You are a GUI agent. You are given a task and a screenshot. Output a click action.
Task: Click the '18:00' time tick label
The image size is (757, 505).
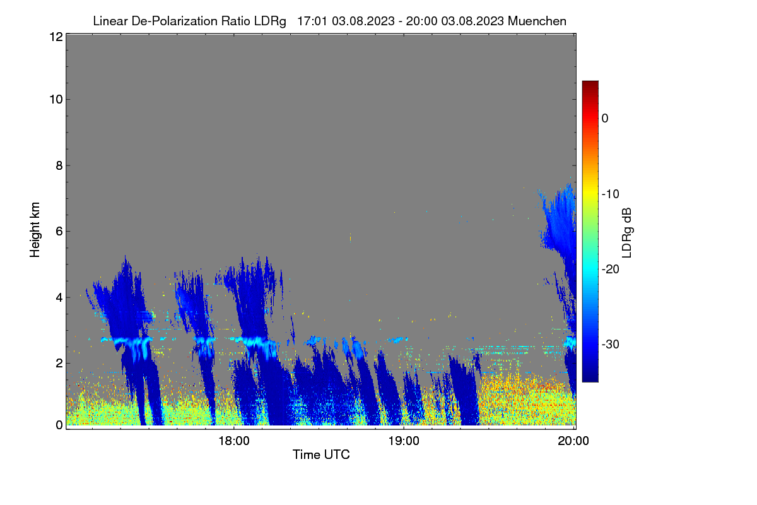click(x=234, y=441)
